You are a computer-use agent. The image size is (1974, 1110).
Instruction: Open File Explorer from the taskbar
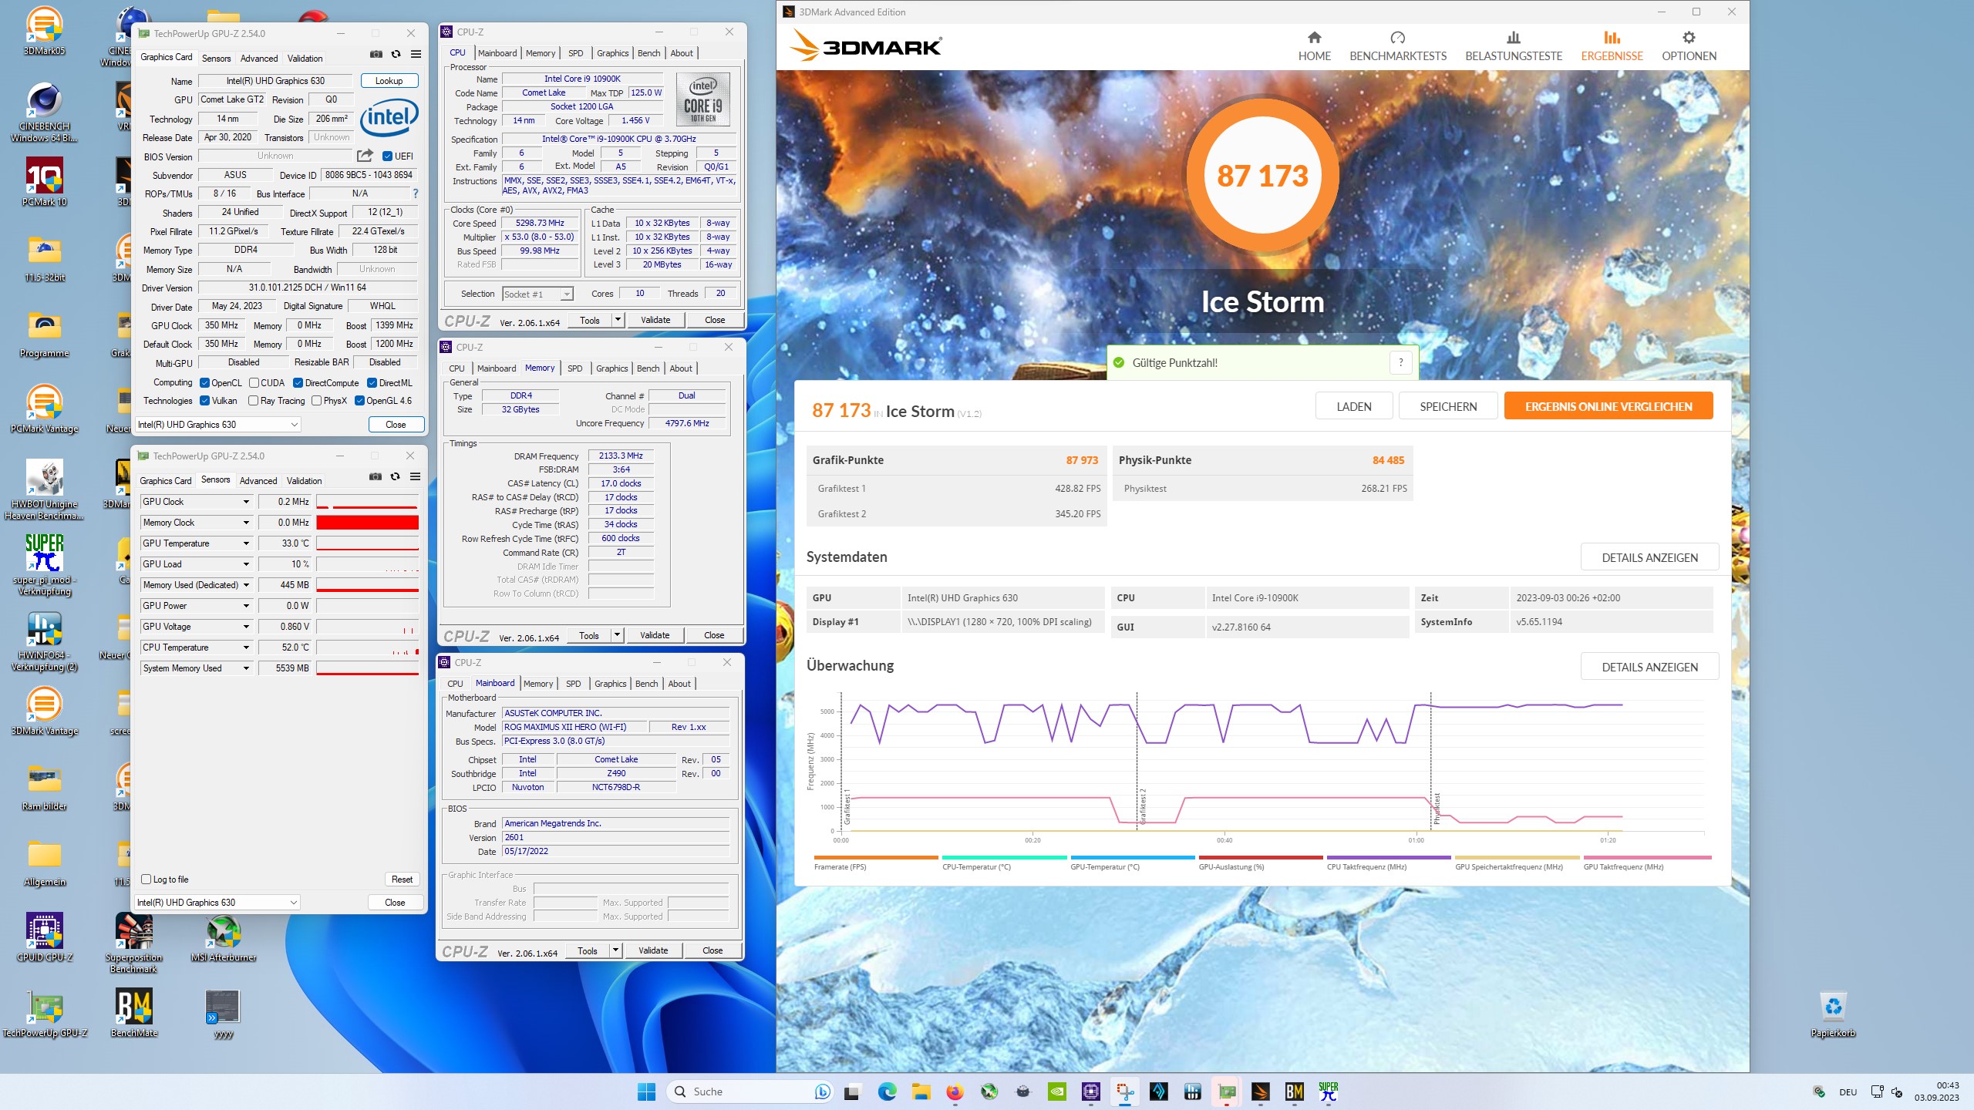921,1091
